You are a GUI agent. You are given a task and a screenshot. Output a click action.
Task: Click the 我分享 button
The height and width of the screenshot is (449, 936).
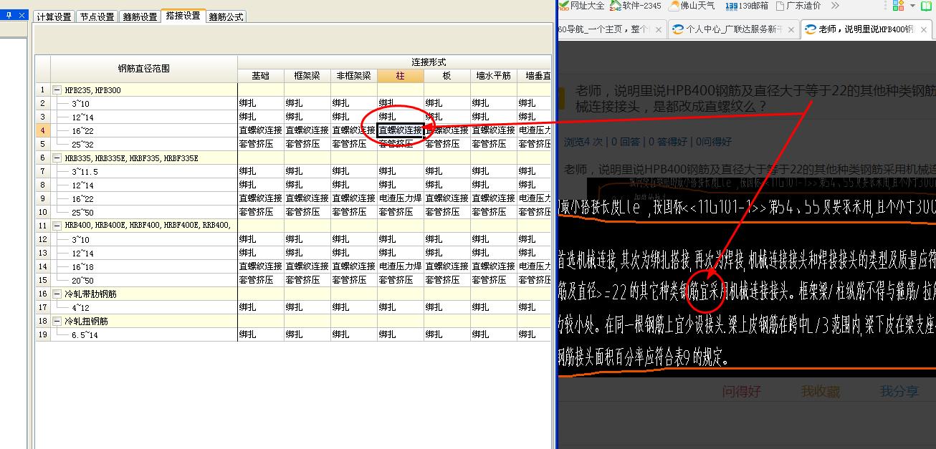coord(899,391)
